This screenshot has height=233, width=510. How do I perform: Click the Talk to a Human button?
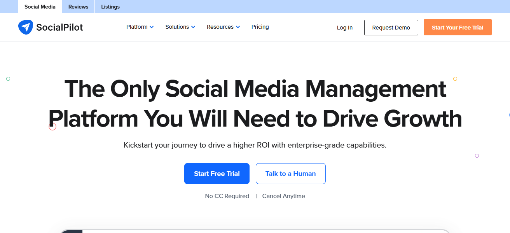coord(290,174)
